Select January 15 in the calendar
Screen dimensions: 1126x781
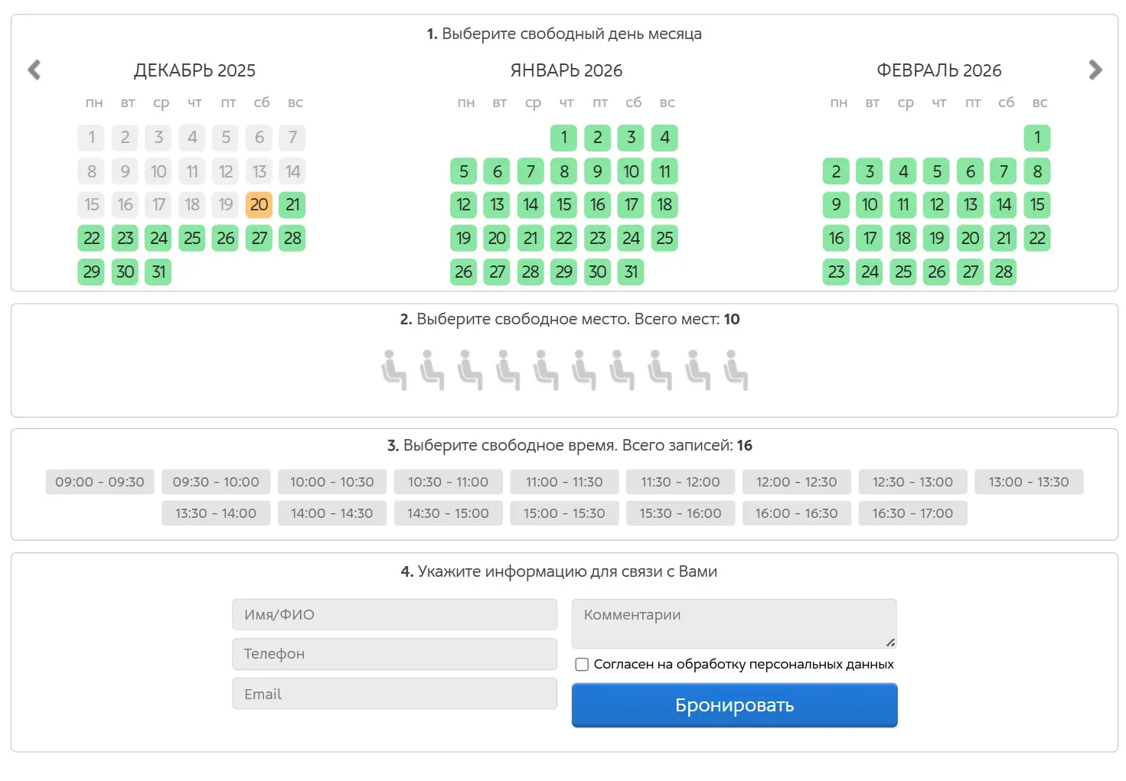pos(564,205)
